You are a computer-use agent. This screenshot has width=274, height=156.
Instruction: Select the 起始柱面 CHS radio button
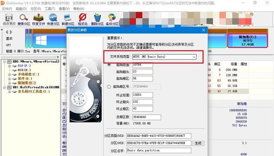point(109,65)
